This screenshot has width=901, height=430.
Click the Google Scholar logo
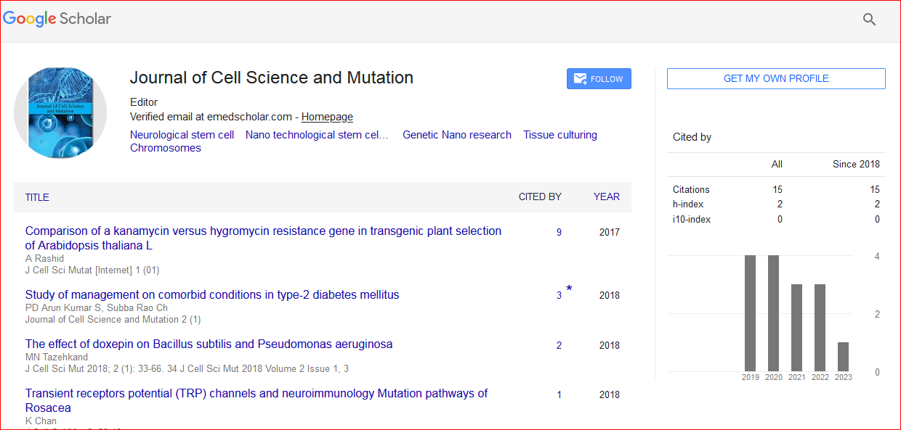point(57,19)
